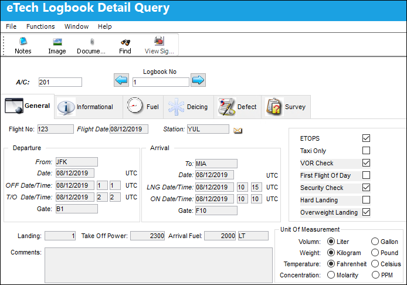The image size is (407, 285).
Task: Go to next logbook with right arrow
Action: tap(198, 80)
